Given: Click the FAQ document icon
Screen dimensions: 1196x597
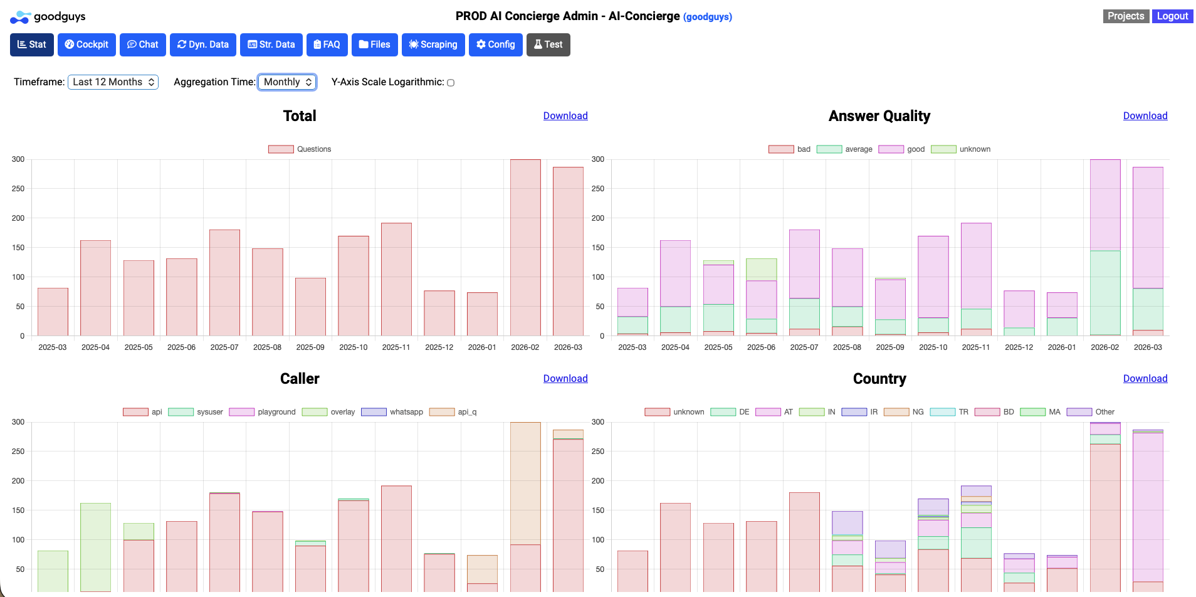Looking at the screenshot, I should [318, 44].
